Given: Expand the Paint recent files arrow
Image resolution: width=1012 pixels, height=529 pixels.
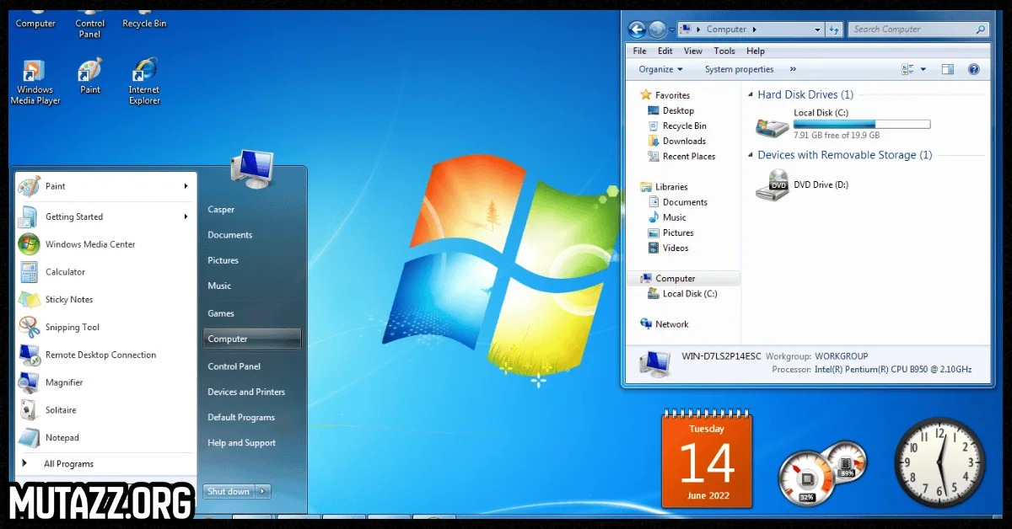Looking at the screenshot, I should tap(186, 186).
